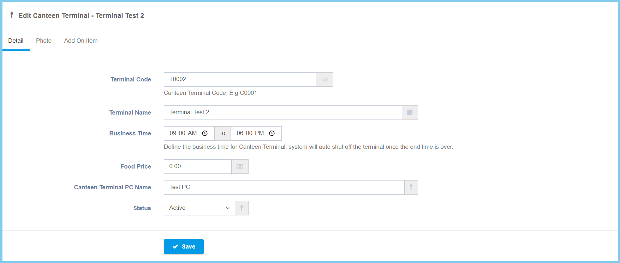
Task: Click the code brackets icon beside Terminal Code
Action: coord(324,80)
